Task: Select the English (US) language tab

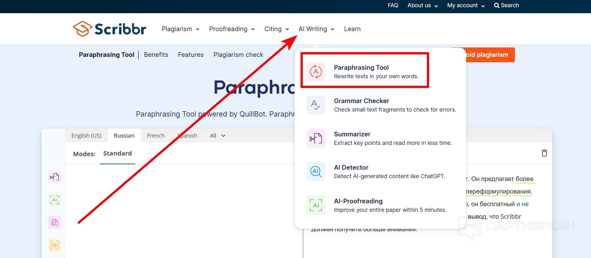Action: point(86,136)
